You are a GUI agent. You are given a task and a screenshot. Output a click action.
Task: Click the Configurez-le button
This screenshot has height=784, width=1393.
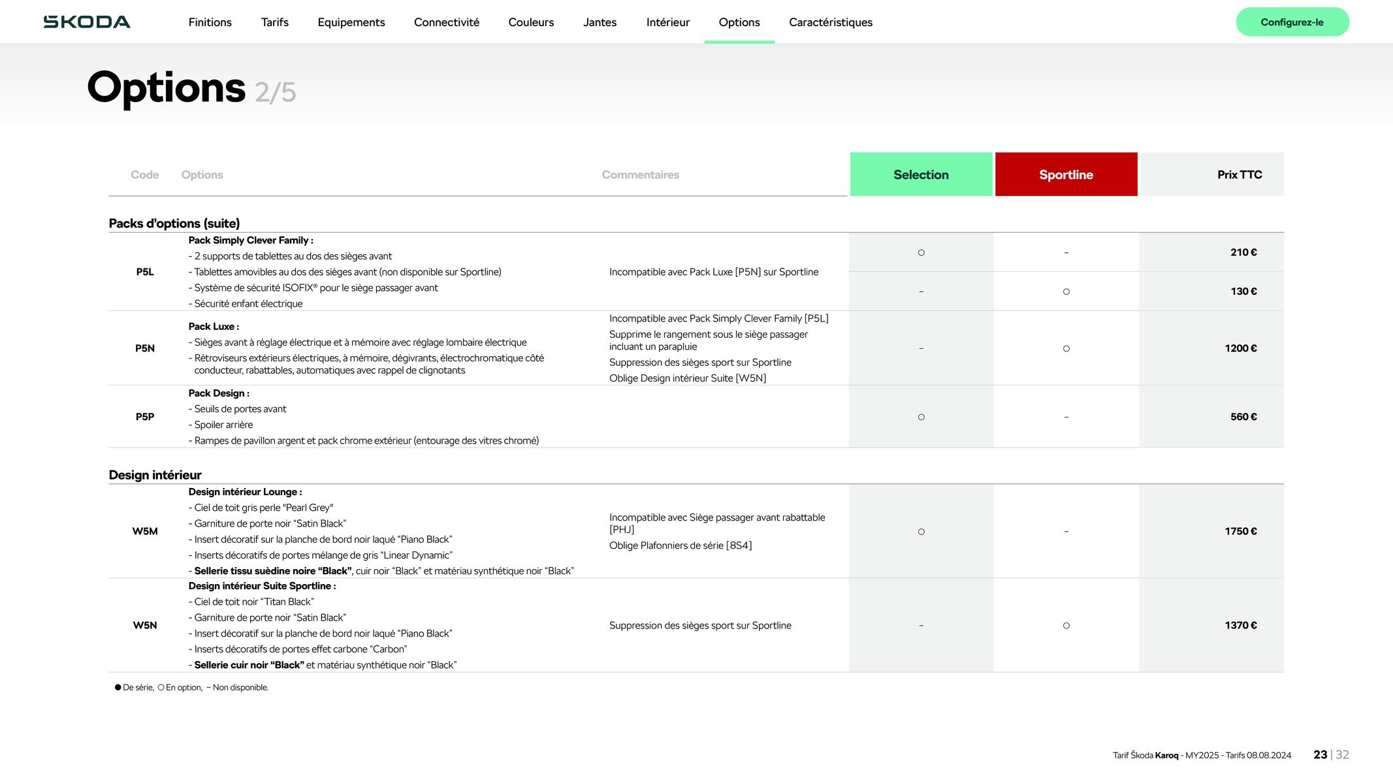1292,21
